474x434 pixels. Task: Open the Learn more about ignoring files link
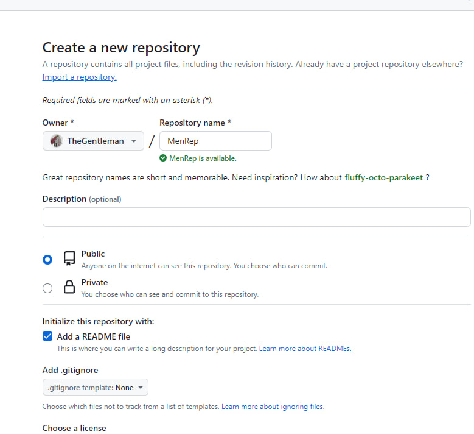click(x=273, y=407)
